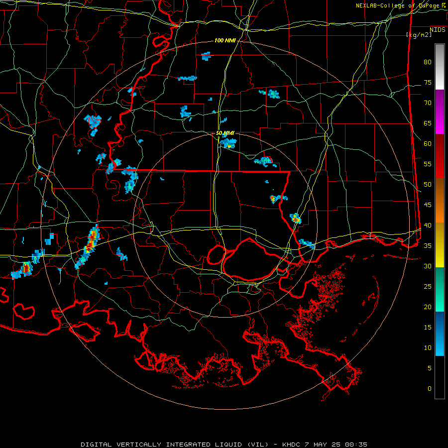Click the 55 value on the scale
Viewport: 448px width, 448px height.
click(x=428, y=164)
